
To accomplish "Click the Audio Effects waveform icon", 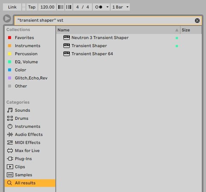I will pos(10,134).
